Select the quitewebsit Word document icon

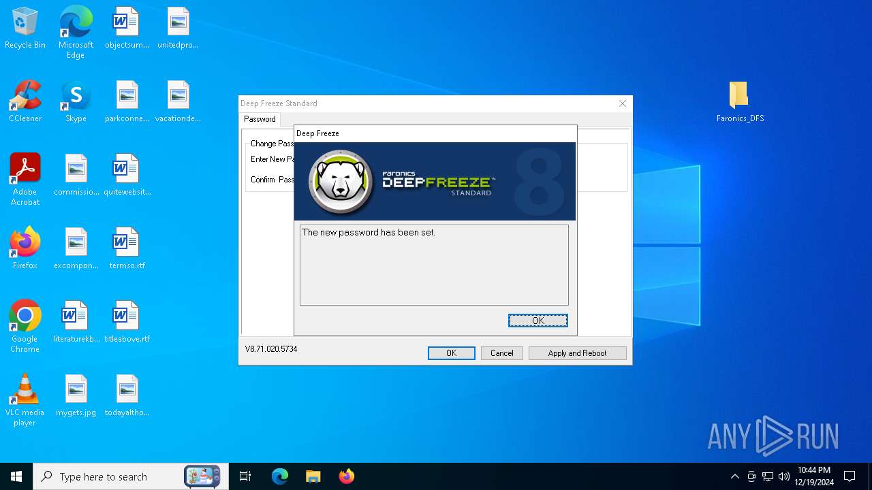click(127, 176)
